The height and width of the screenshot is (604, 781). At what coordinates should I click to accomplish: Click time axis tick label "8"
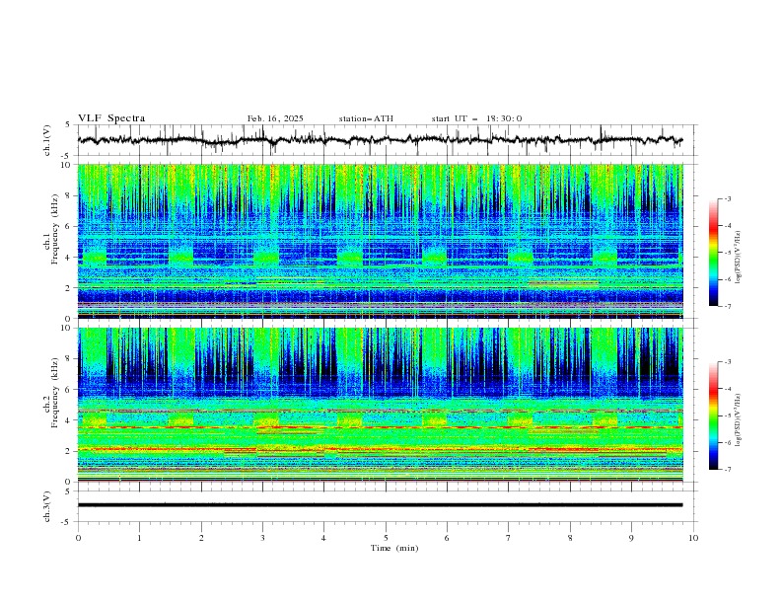(x=570, y=538)
